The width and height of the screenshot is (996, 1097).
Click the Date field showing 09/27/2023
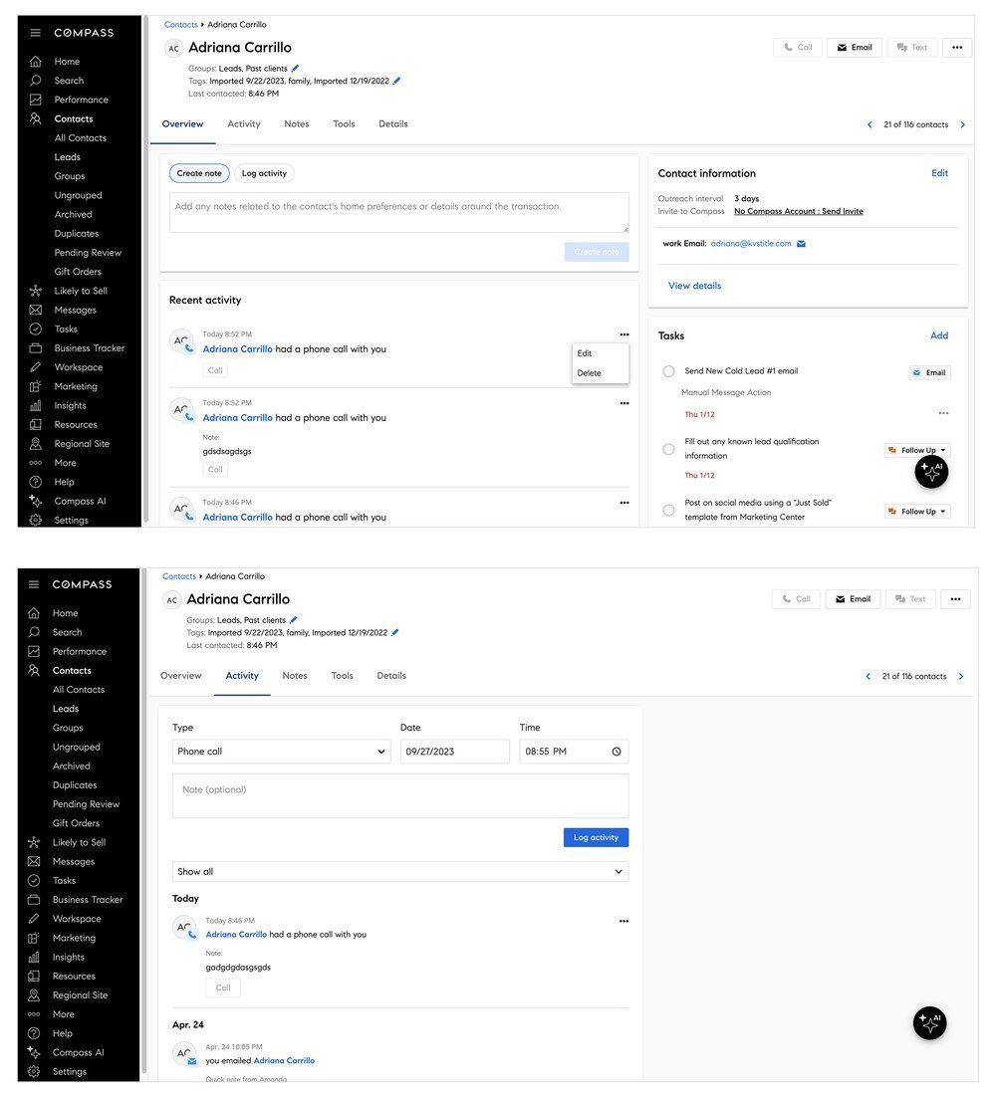pyautogui.click(x=455, y=752)
